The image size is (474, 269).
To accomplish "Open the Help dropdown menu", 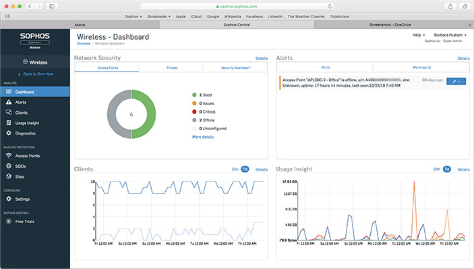I will (x=419, y=35).
